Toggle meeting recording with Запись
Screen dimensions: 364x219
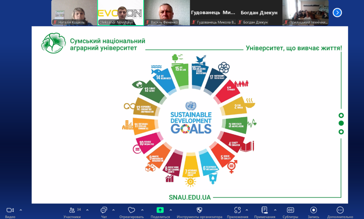[x=314, y=210]
